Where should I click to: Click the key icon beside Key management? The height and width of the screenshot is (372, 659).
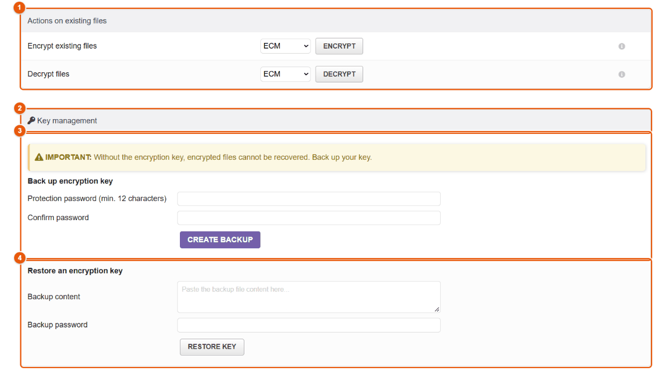click(x=32, y=120)
